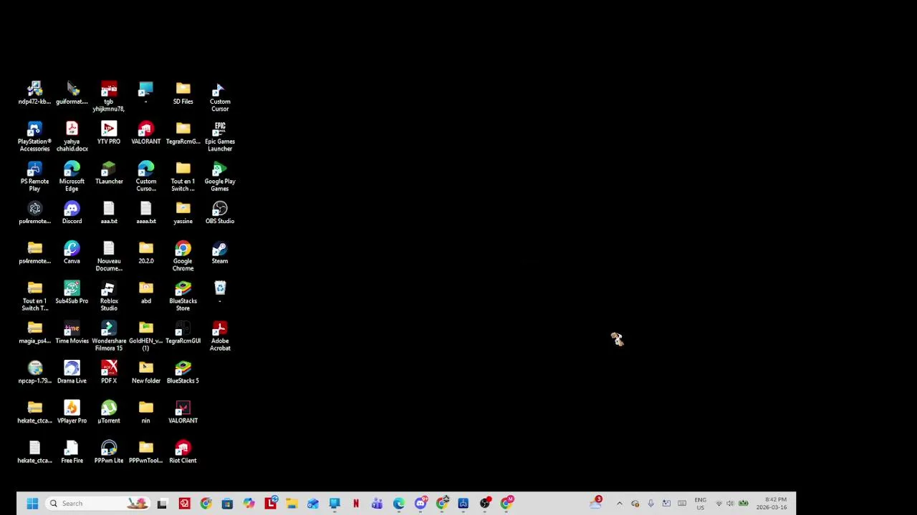Open the Windows Start menu
Screen dimensions: 917x515
pyautogui.click(x=32, y=504)
